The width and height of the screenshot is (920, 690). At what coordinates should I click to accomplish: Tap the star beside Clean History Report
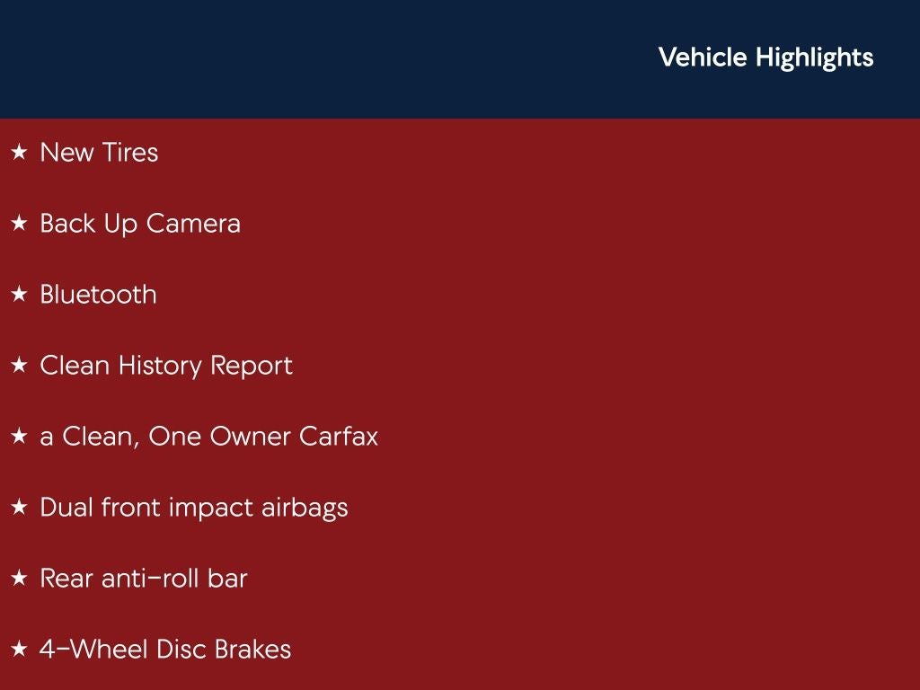(19, 366)
